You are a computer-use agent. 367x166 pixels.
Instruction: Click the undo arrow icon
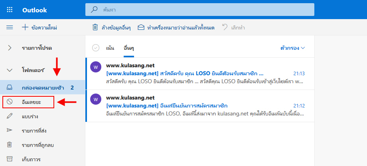pos(225,27)
